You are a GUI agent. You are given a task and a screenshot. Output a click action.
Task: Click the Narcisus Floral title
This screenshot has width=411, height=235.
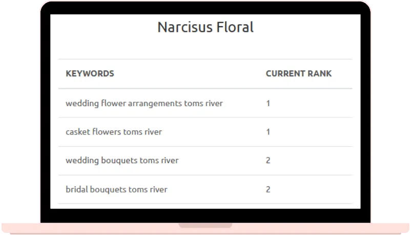205,27
